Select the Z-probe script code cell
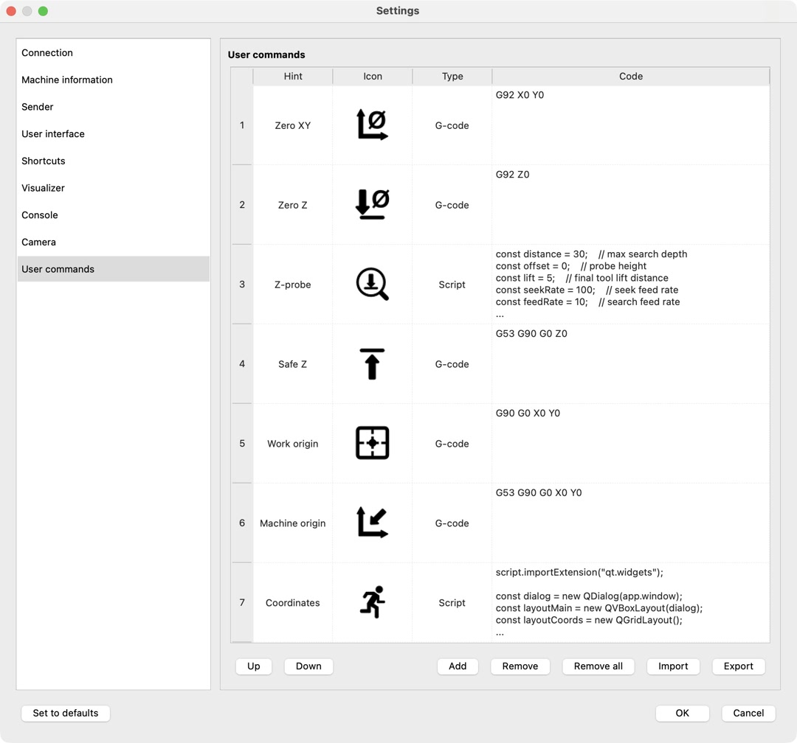The width and height of the screenshot is (797, 743). coord(631,285)
